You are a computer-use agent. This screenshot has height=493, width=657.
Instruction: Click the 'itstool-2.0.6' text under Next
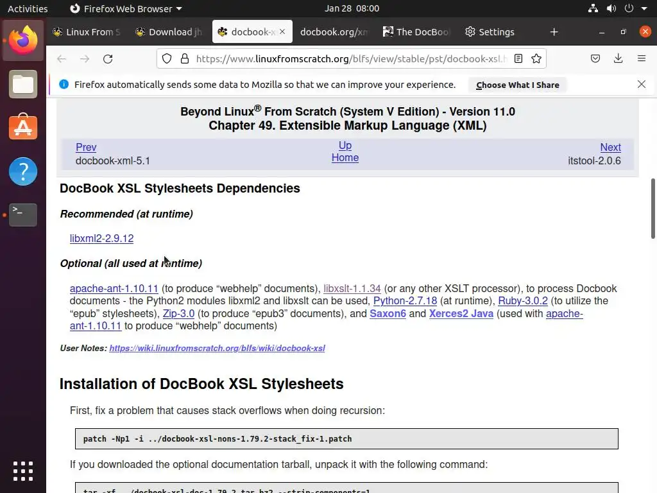click(x=594, y=160)
